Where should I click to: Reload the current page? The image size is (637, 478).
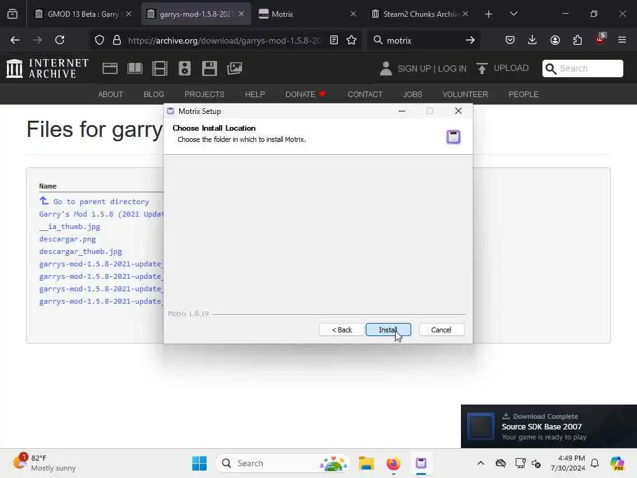(60, 40)
